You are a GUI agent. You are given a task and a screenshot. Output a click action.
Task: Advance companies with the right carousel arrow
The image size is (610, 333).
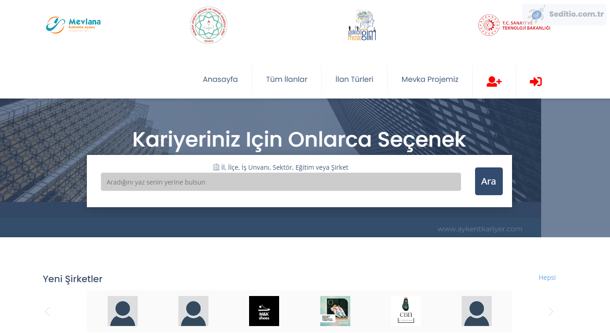(550, 311)
